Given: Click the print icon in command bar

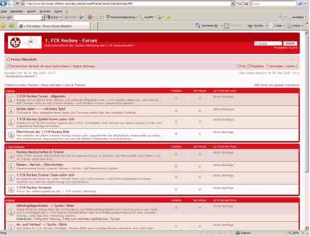Looking at the screenshot, I should click(250, 25).
